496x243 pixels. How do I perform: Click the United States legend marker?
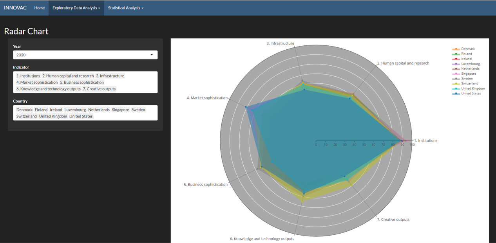456,94
